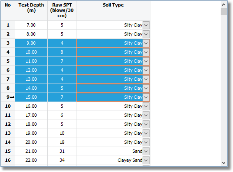Select row header number 1
The image size is (233, 172).
pyautogui.click(x=8, y=25)
